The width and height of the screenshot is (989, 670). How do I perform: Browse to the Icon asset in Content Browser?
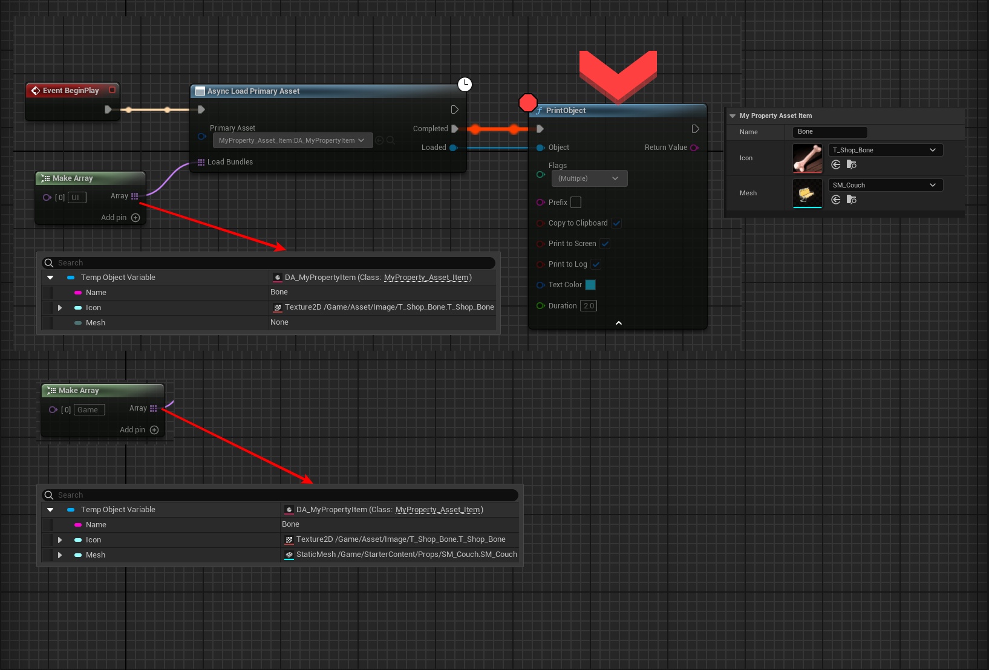[x=852, y=164]
